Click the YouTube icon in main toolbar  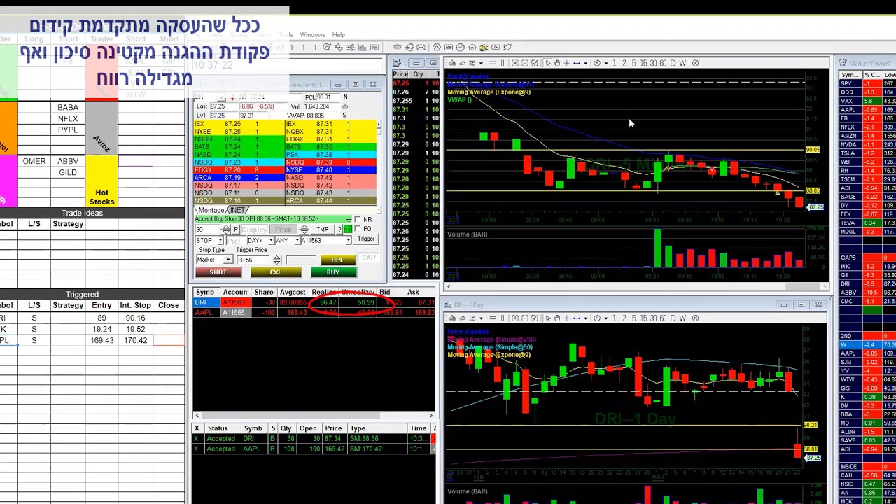[496, 47]
